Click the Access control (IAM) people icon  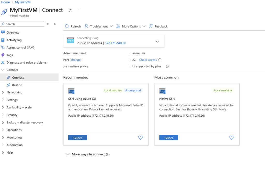coord(3,47)
